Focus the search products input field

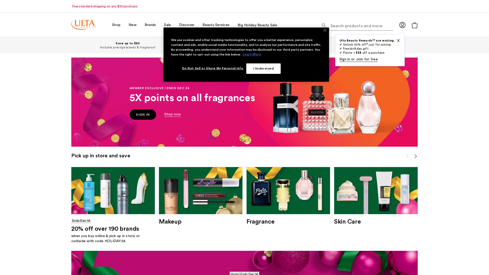(x=362, y=26)
